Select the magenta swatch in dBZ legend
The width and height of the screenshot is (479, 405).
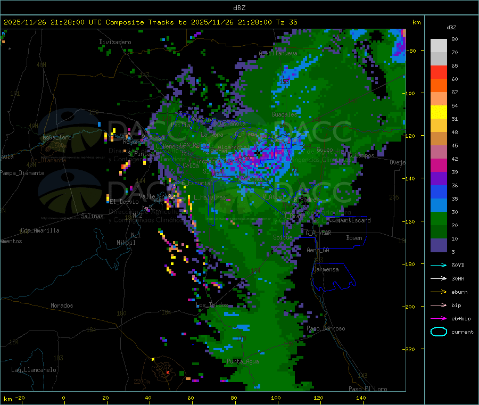point(439,165)
